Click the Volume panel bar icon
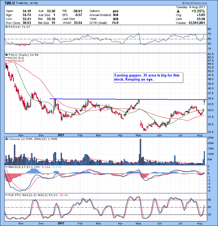Screen dimensions: 218x226 (6, 139)
